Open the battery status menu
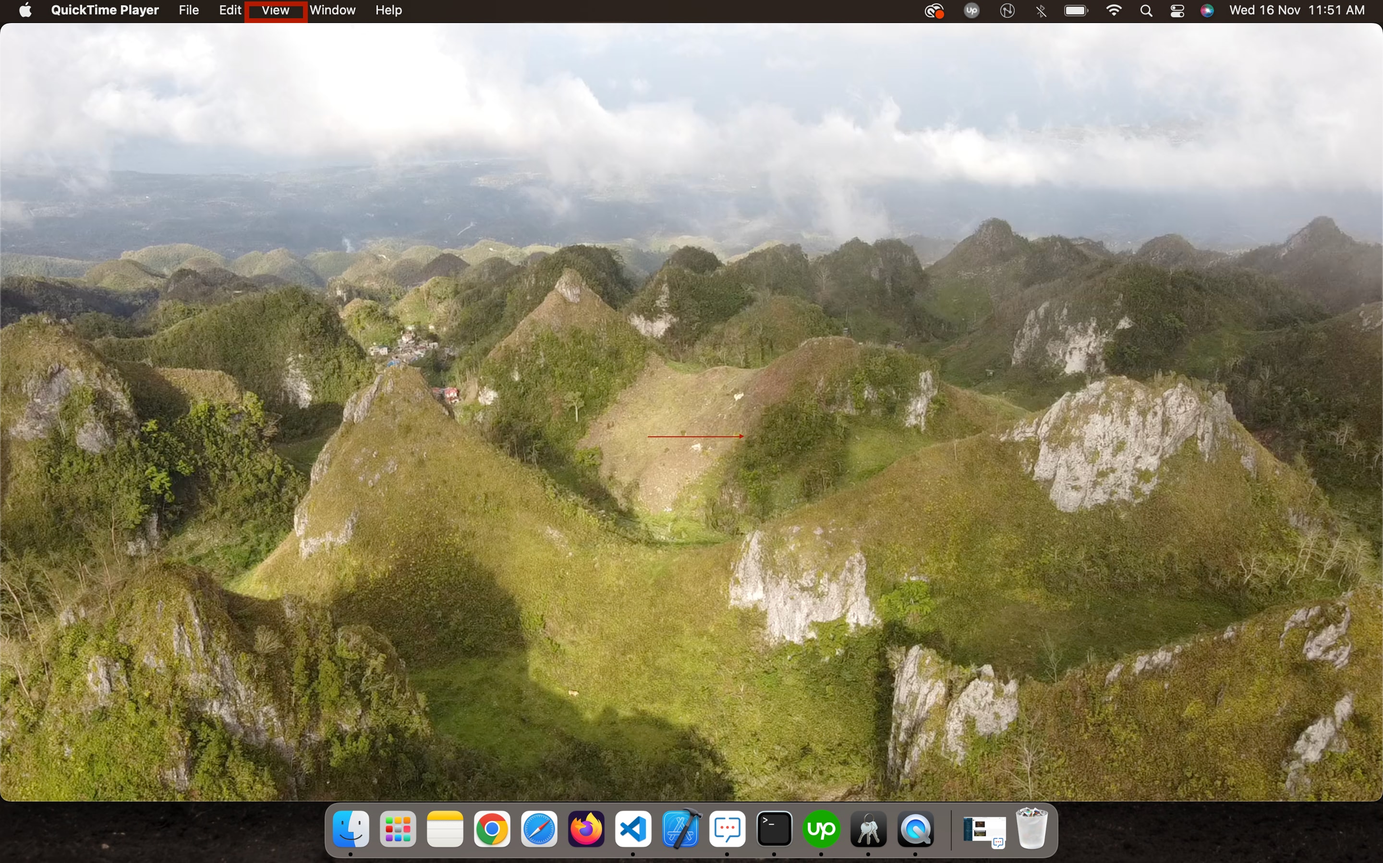Screen dimensions: 1383x863 point(1076,11)
